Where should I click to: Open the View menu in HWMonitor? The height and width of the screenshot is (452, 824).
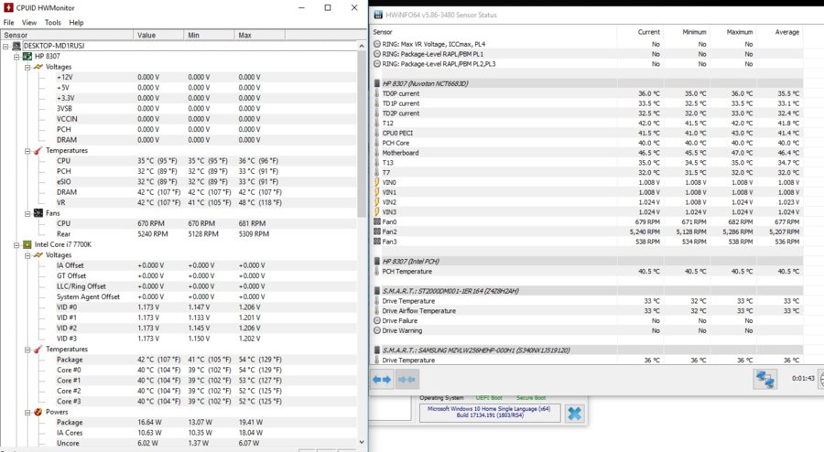coord(29,22)
